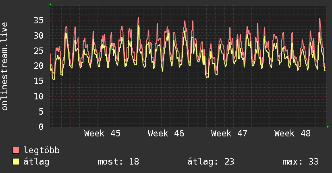Select the 'most: 18' value

(x=118, y=162)
